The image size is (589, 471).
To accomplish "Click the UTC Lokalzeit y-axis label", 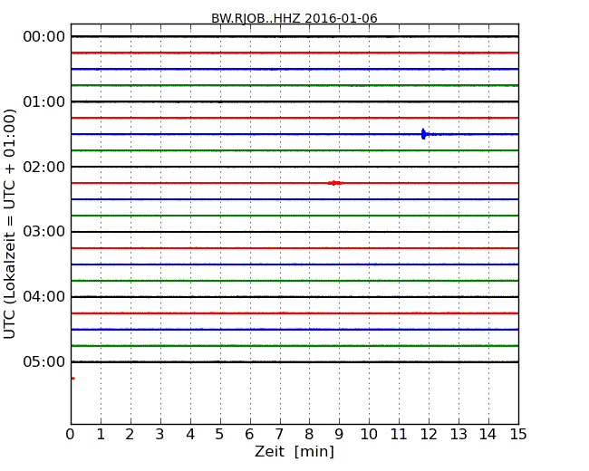I will click(10, 224).
